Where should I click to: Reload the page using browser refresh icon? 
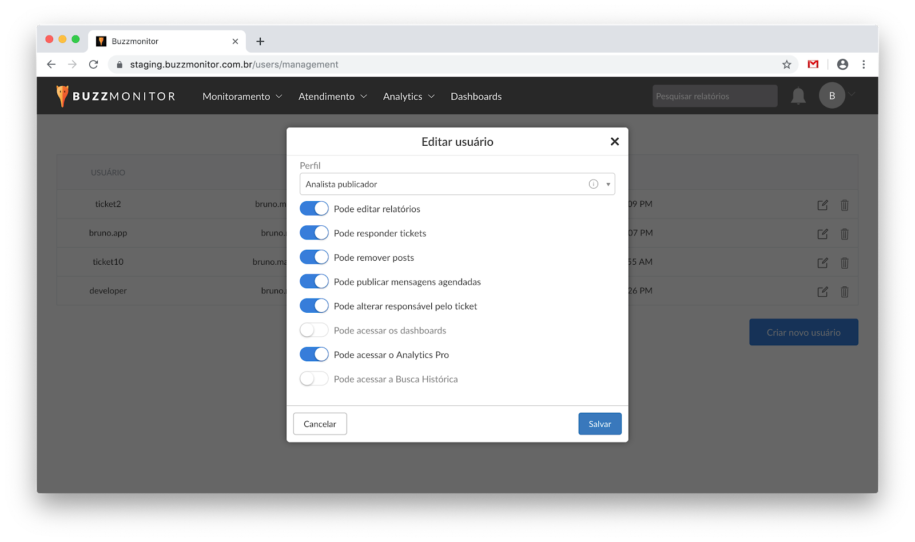tap(94, 65)
